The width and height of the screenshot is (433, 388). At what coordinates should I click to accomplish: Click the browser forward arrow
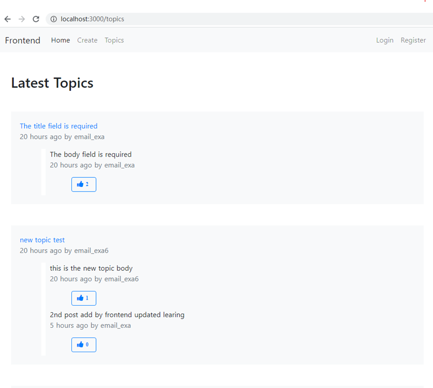pos(22,19)
